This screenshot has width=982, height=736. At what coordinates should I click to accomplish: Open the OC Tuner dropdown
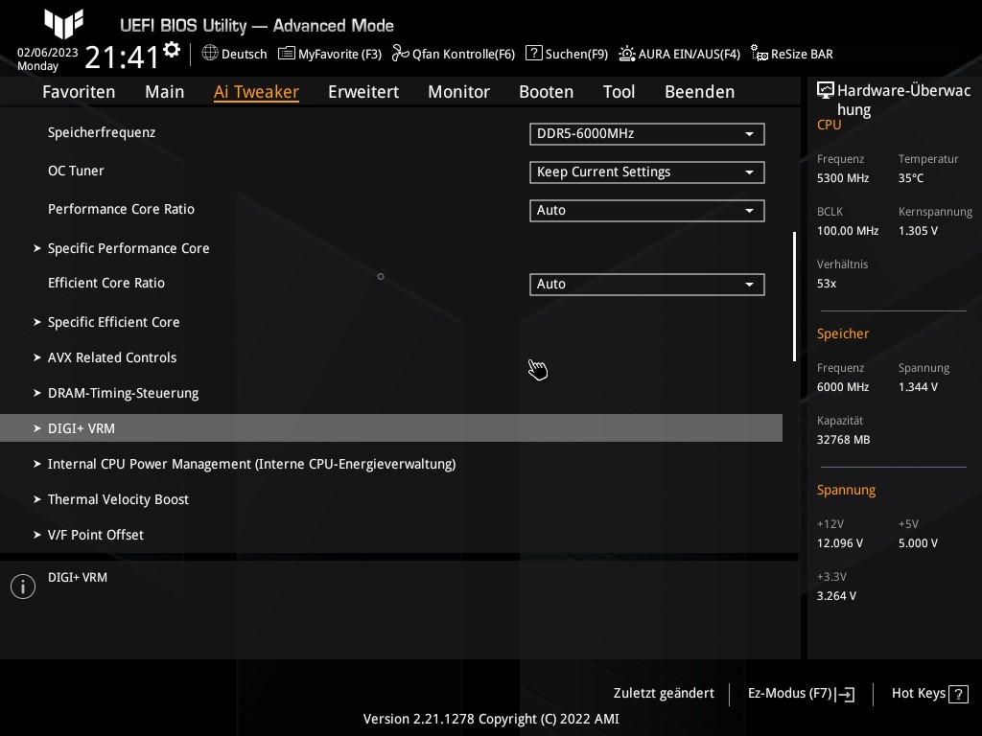click(647, 172)
